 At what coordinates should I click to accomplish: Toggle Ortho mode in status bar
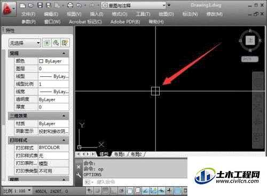click(x=113, y=191)
